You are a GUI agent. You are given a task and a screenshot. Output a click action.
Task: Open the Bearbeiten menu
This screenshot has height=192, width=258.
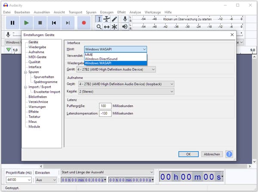point(22,12)
